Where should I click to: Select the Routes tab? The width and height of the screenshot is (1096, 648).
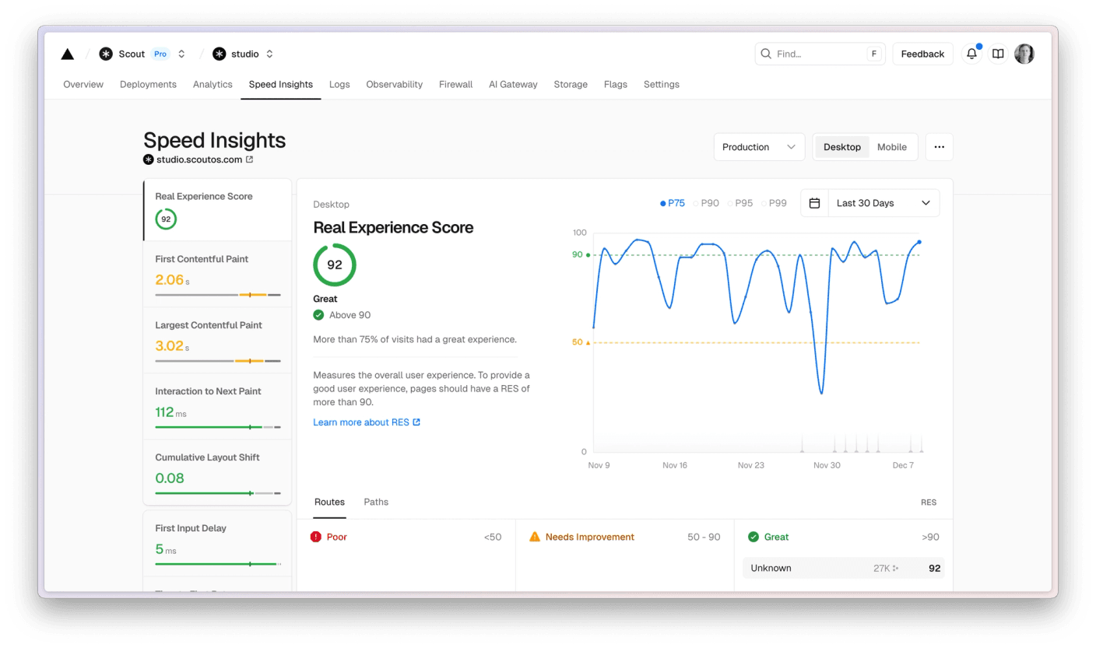point(329,502)
